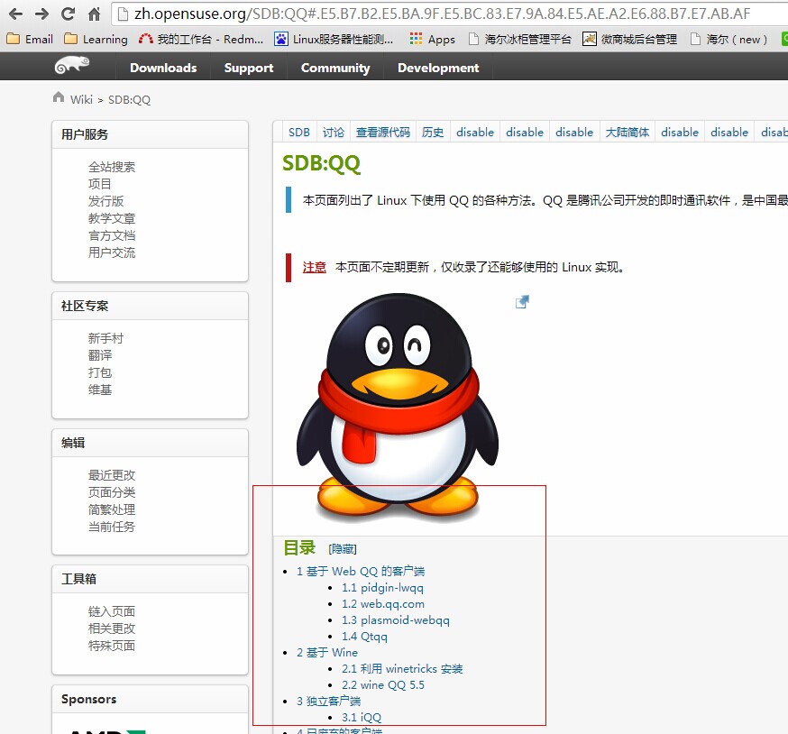Click the QQ penguin image
The width and height of the screenshot is (788, 734).
coord(397,408)
